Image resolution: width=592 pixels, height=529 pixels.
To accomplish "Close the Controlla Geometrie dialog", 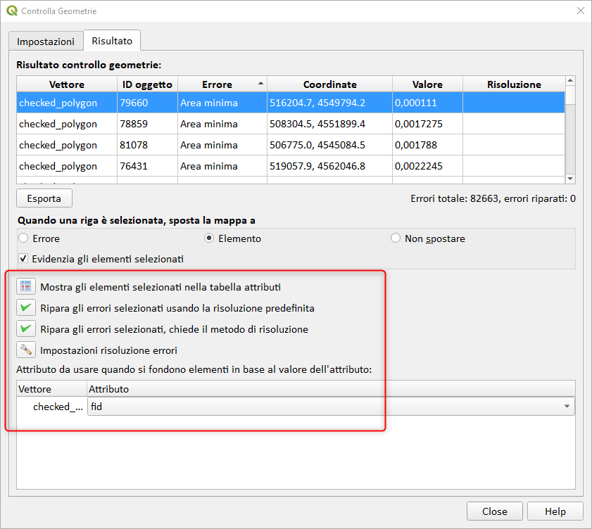I will coord(494,511).
